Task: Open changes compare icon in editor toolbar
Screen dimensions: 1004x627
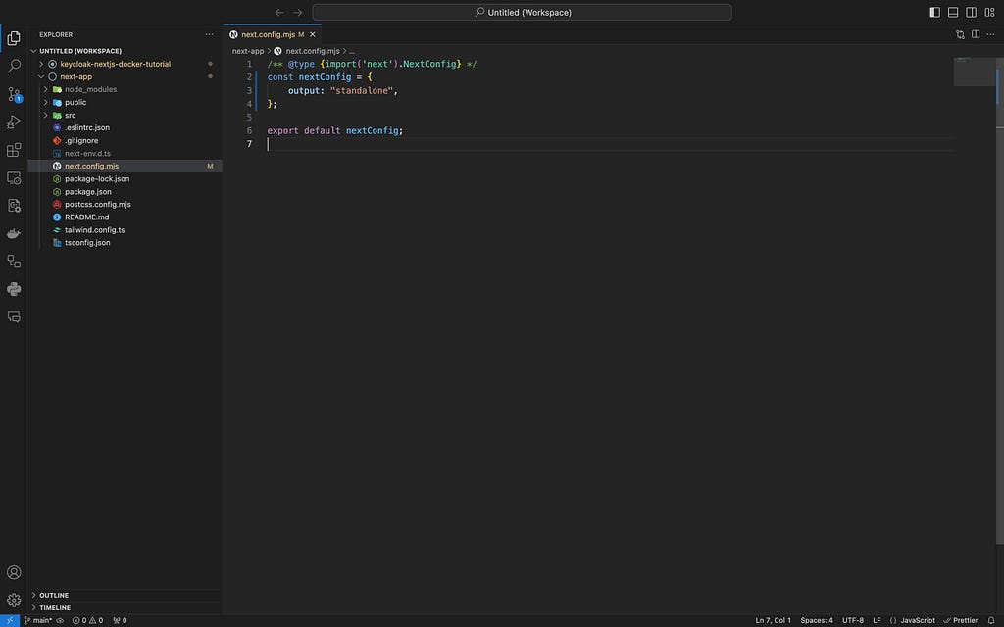Action: click(960, 34)
